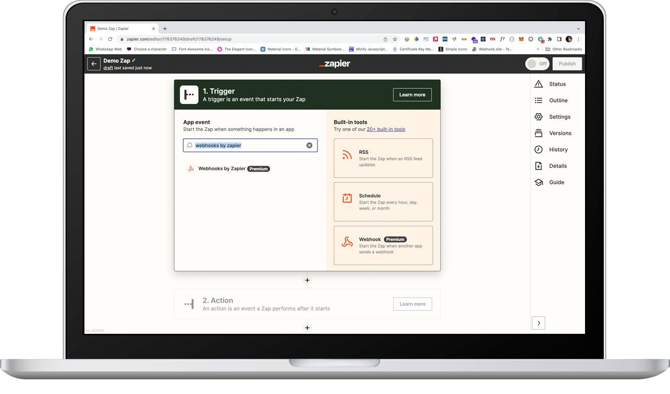Screen dimensions: 670x394
Task: Click the Zapier logo in header
Action: [x=334, y=64]
